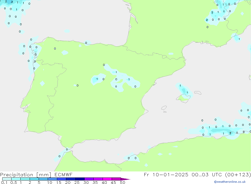Image resolution: width=251 pixels, height=184 pixels.
Task: Click the legend value '25'
Action: click(77, 182)
